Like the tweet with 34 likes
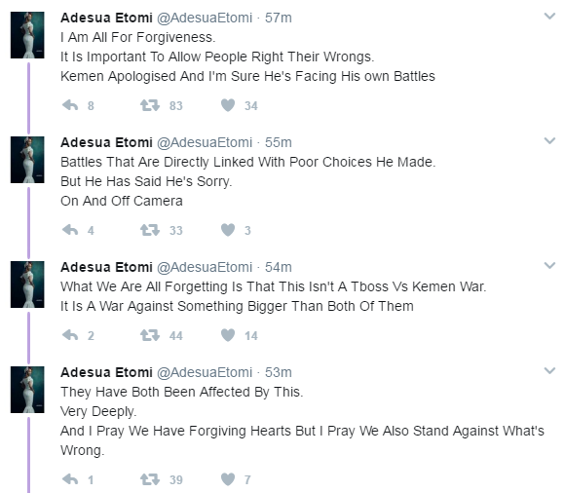Image resolution: width=565 pixels, height=493 pixels. (228, 105)
